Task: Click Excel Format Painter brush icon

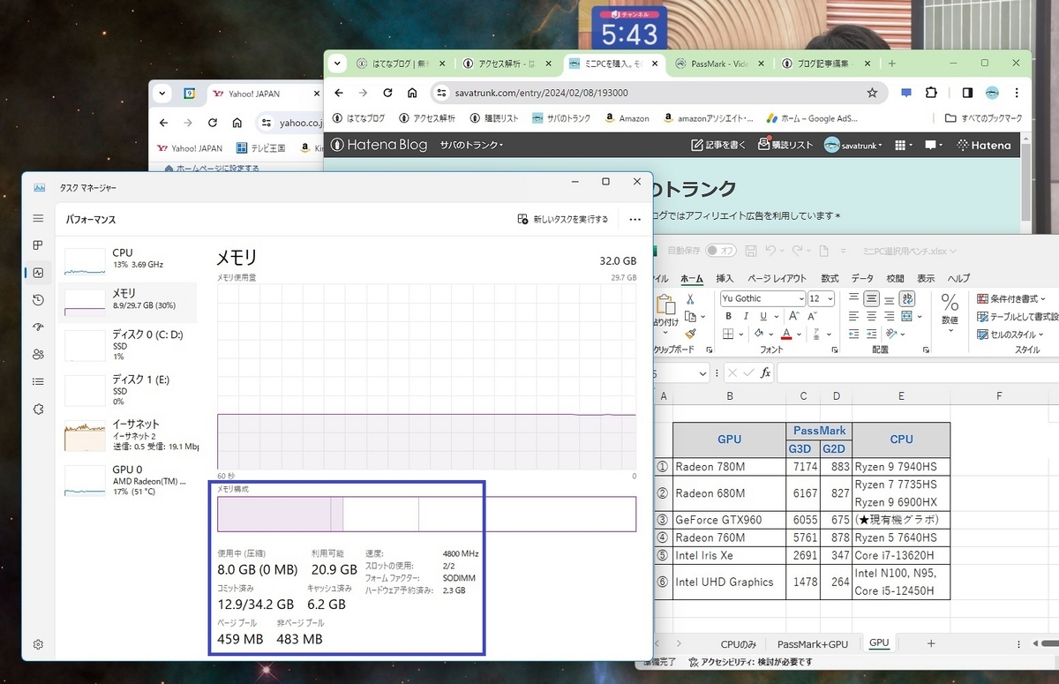Action: click(x=690, y=334)
